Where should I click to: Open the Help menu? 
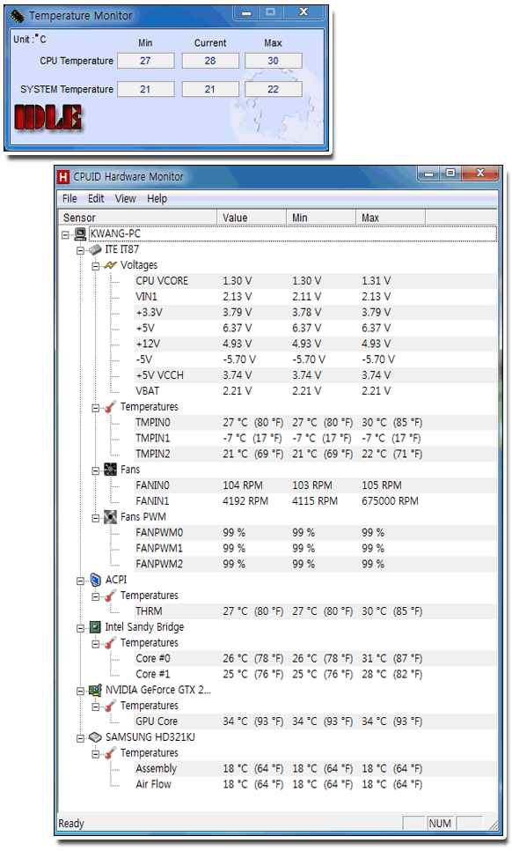(157, 198)
